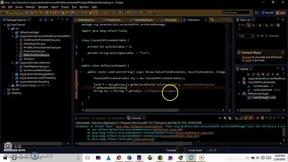Select HashMapExample.java in the tree
Screen dimensions: 288x162
[36, 66]
